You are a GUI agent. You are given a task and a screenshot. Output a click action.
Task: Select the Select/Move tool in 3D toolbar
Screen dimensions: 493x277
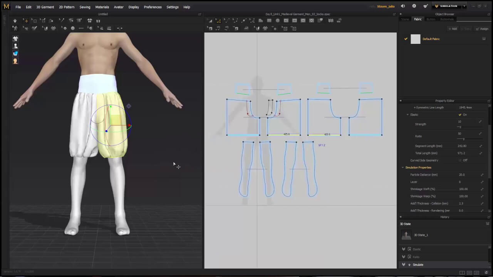25,21
